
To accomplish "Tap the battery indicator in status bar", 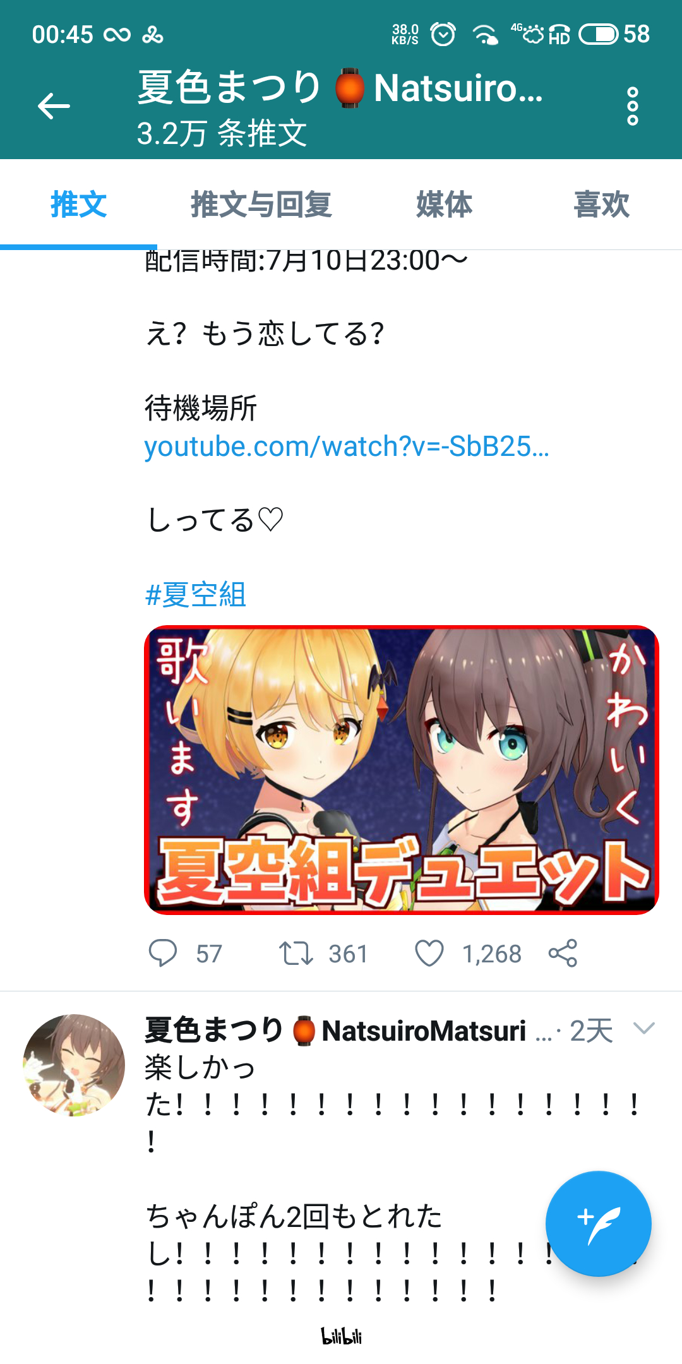I will point(599,34).
